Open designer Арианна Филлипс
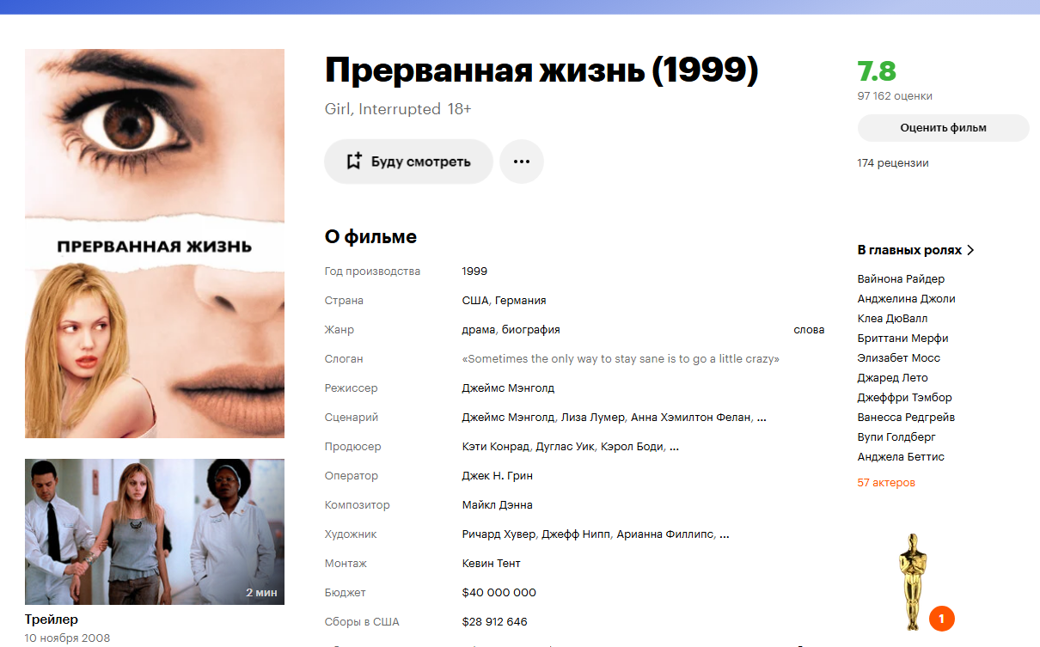This screenshot has height=647, width=1040. pyautogui.click(x=665, y=534)
